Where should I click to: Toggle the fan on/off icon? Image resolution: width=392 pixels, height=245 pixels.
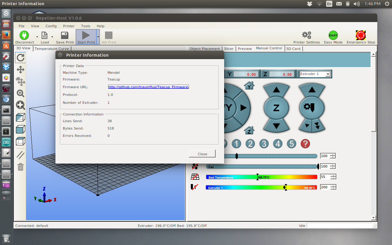click(195, 166)
